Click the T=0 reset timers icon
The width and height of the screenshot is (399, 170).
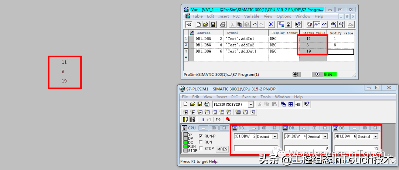(218, 119)
